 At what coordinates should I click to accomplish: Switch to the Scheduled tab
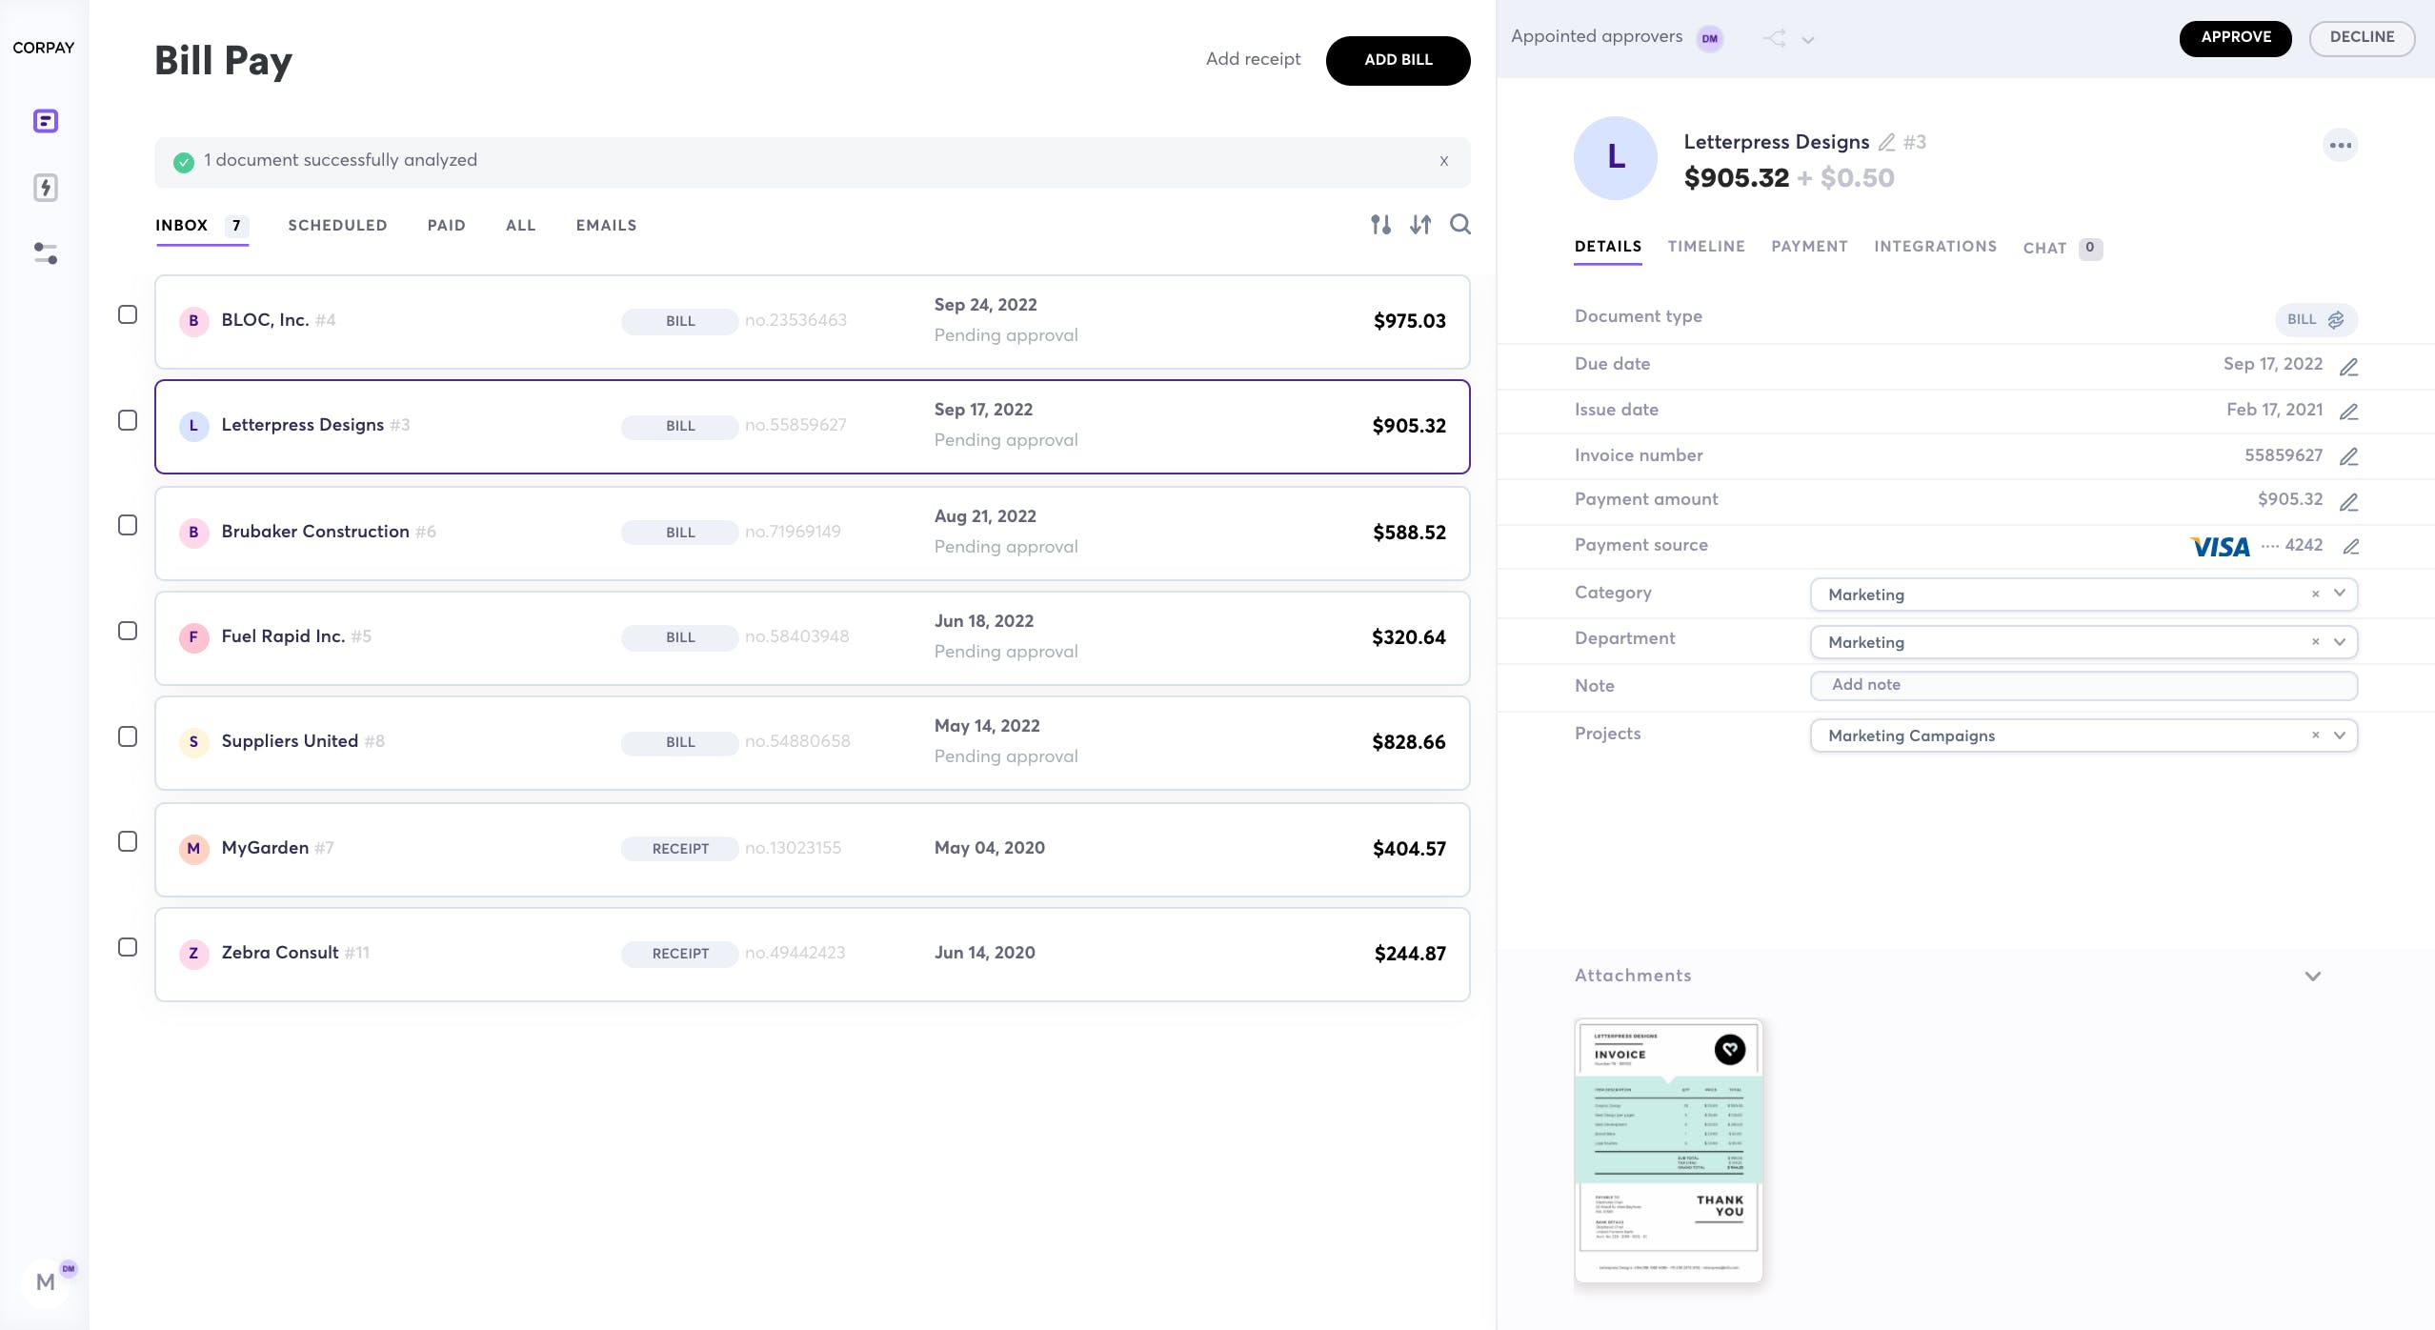[337, 226]
